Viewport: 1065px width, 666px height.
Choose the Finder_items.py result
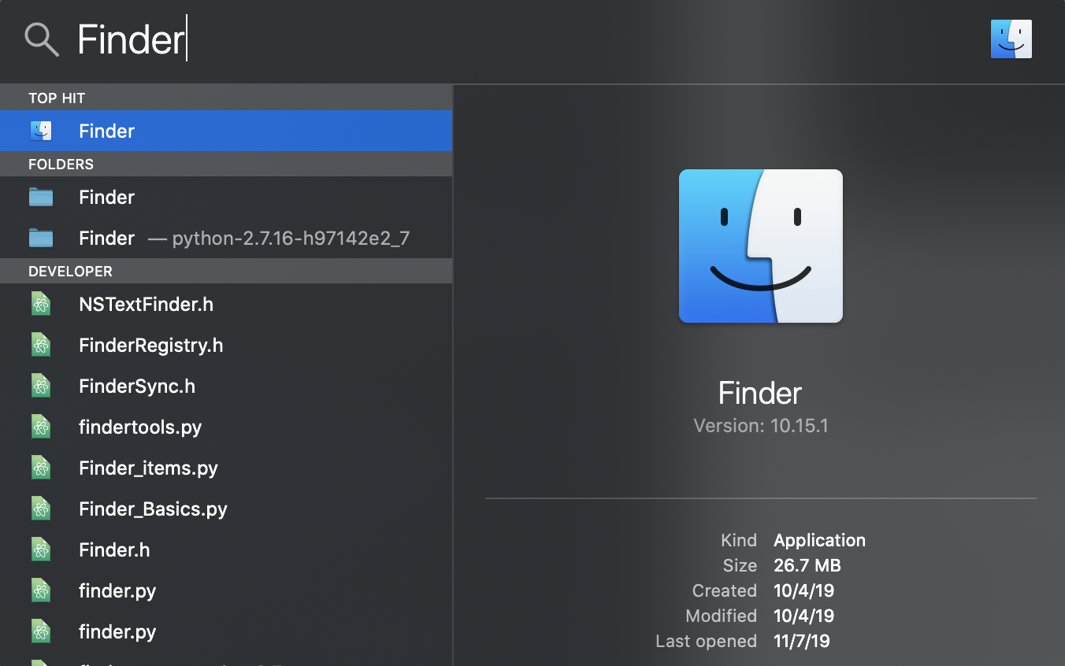tap(226, 468)
